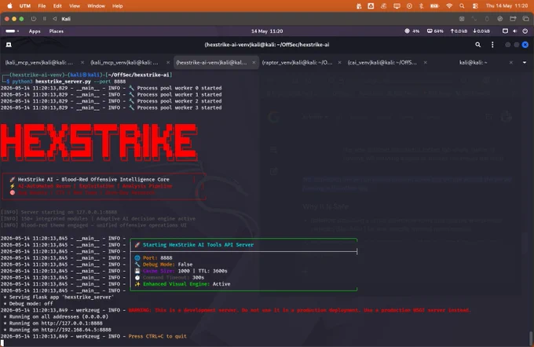Expand the terminal tab list dropdown arrow
The height and width of the screenshot is (347, 534).
tap(525, 63)
